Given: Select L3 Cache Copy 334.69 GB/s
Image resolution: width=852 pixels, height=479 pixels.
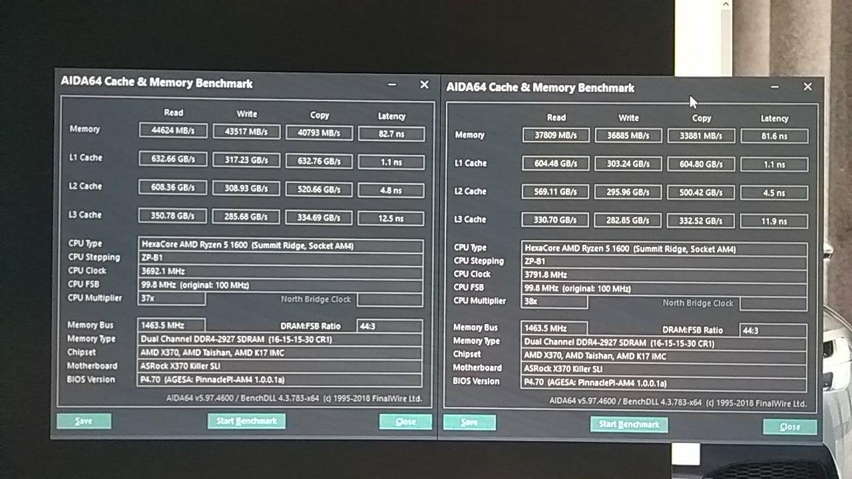Looking at the screenshot, I should coord(319,218).
